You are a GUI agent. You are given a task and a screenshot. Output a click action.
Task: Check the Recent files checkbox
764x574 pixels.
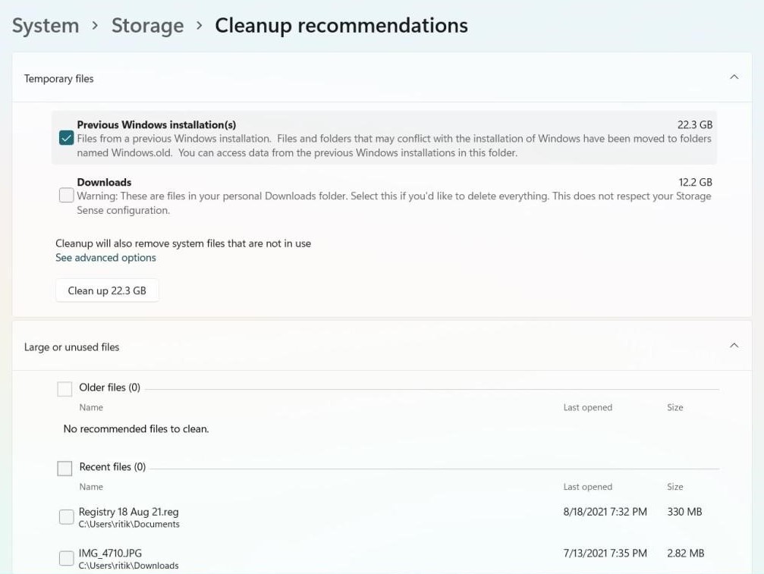pyautogui.click(x=64, y=468)
